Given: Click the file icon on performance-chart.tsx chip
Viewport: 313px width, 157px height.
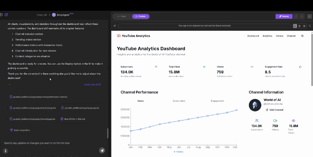Looking at the screenshot, I should point(11,97).
